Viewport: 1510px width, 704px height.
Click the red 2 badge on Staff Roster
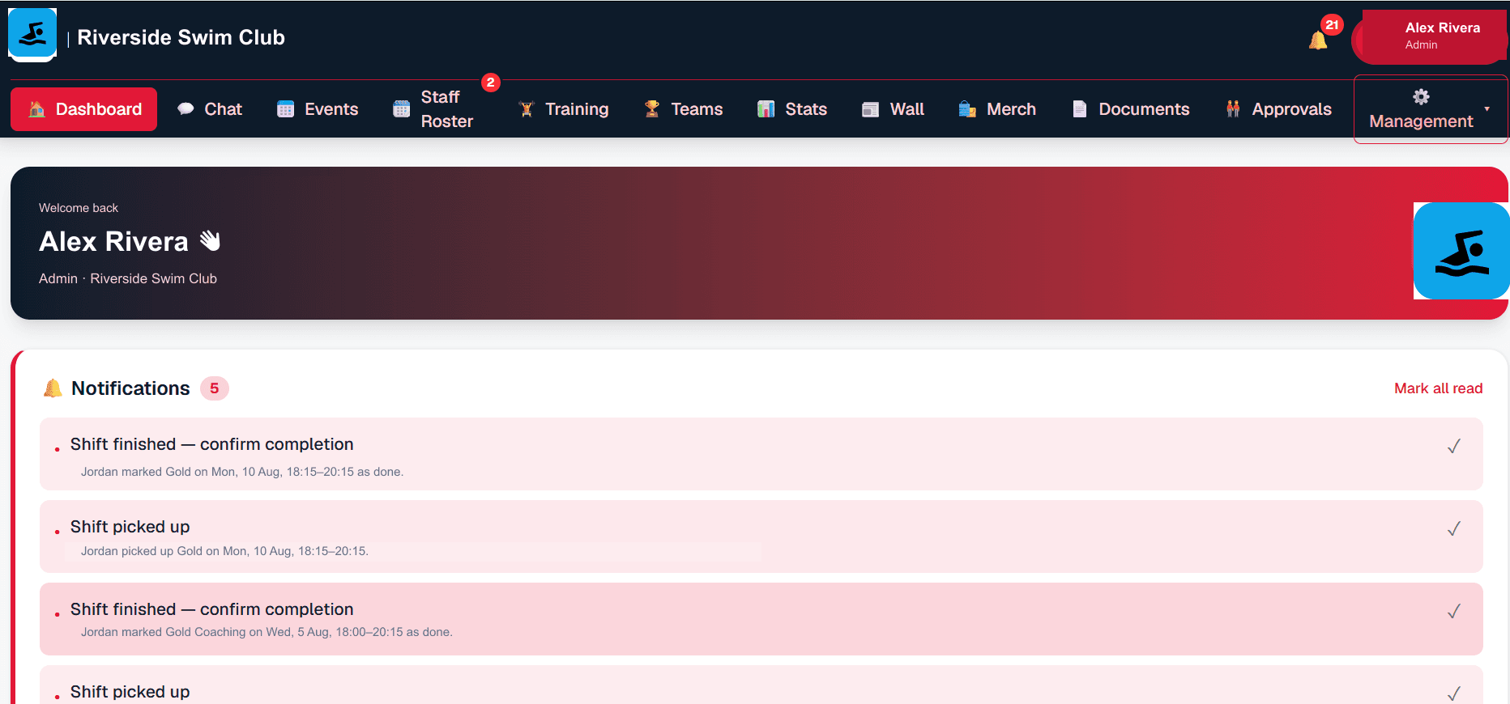pos(491,83)
